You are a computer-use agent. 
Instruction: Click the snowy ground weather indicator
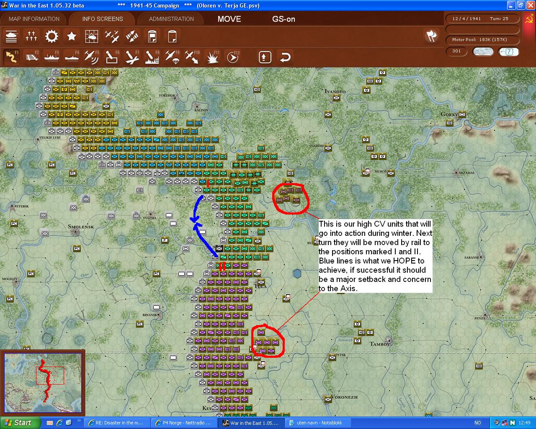(x=483, y=52)
